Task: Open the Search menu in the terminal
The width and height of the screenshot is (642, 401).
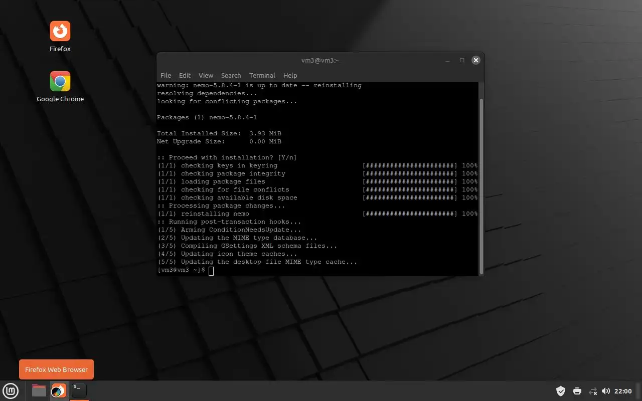Action: click(231, 75)
